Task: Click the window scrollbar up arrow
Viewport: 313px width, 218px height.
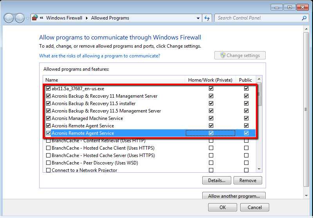Action: point(306,29)
